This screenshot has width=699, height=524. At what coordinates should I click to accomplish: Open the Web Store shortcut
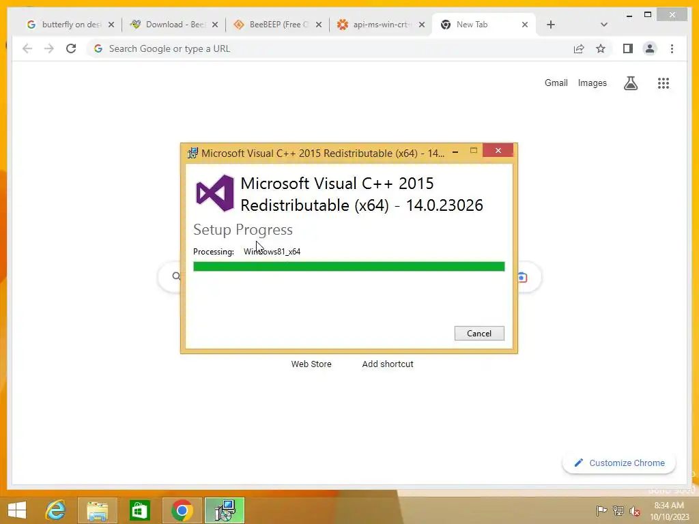coord(311,364)
